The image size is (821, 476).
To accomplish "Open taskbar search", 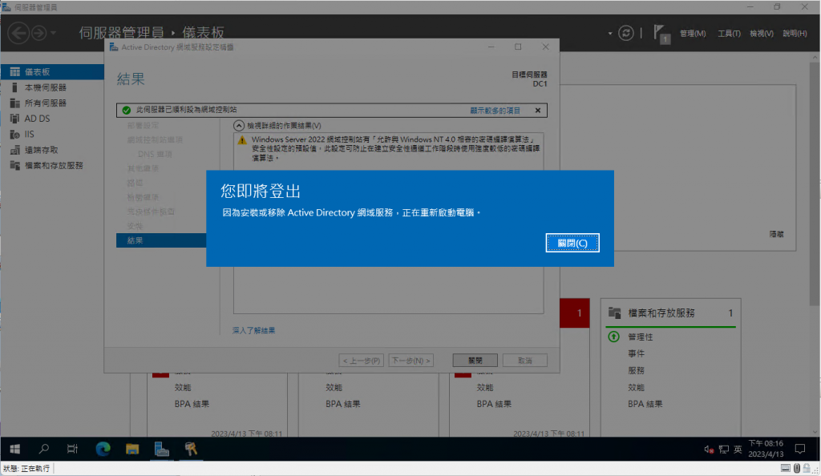I will [44, 449].
